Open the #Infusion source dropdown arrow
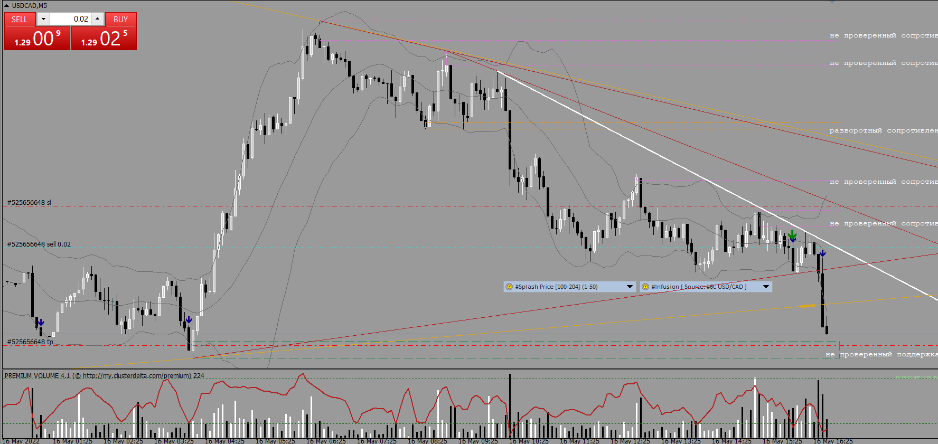The image size is (938, 444). coord(766,287)
